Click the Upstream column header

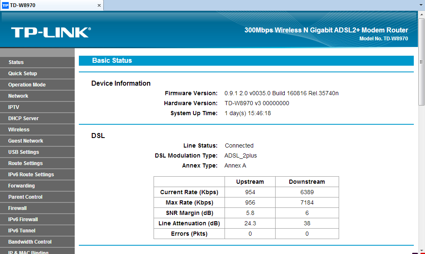250,182
